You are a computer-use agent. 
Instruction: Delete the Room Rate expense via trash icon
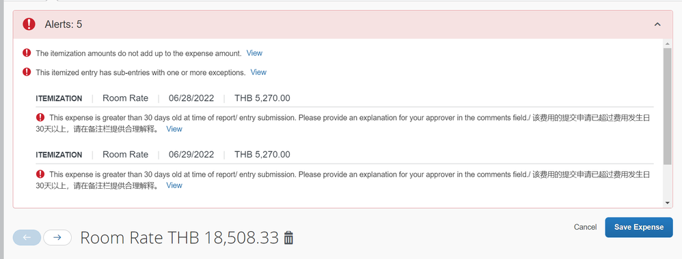288,238
